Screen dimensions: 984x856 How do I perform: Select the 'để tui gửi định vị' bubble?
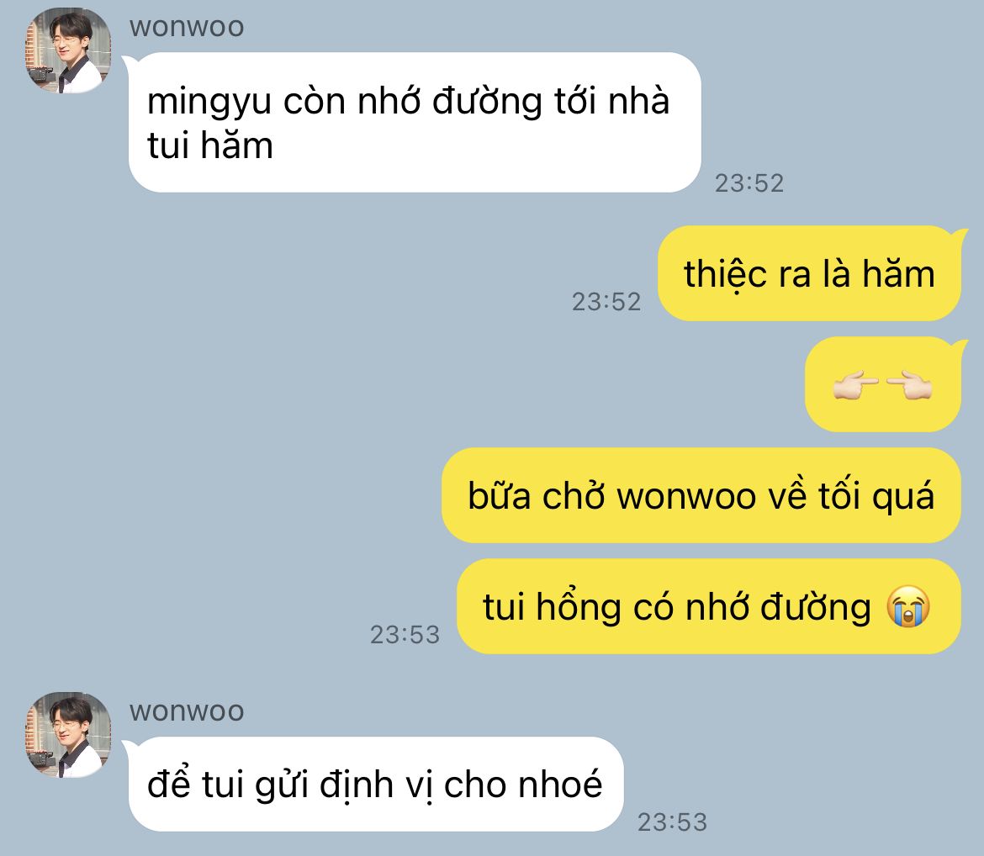(x=376, y=785)
